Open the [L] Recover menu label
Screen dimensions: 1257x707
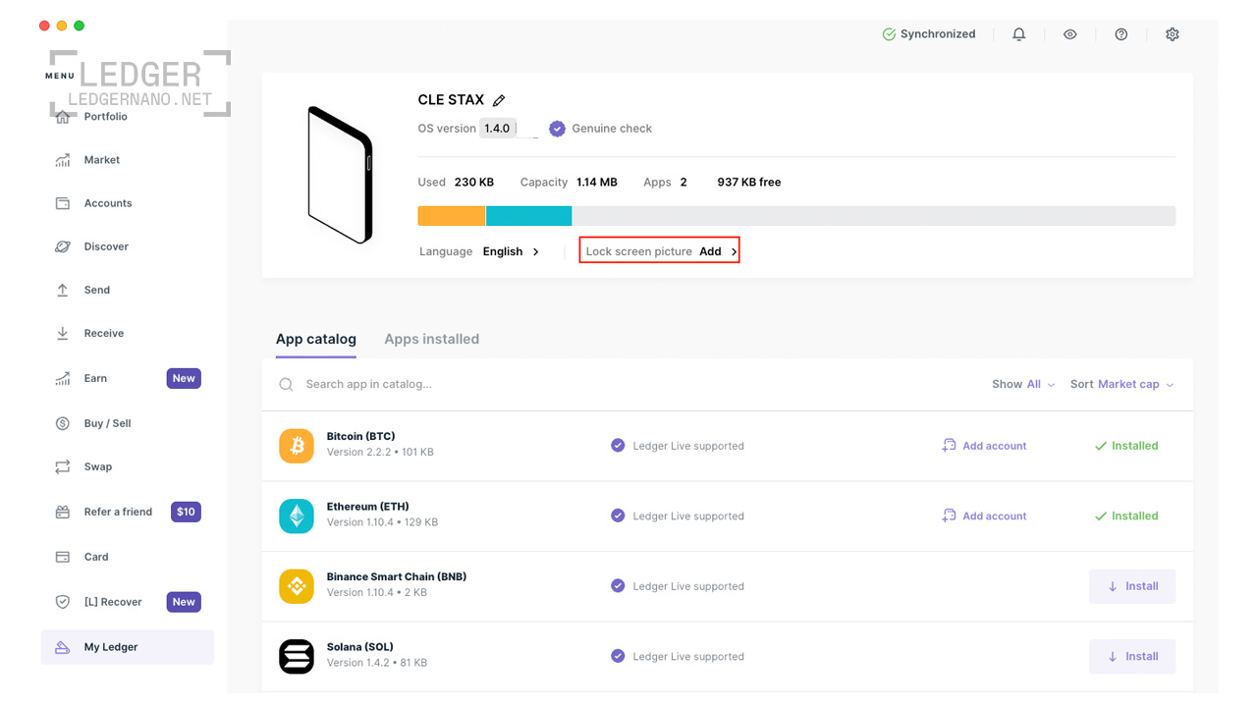(113, 602)
